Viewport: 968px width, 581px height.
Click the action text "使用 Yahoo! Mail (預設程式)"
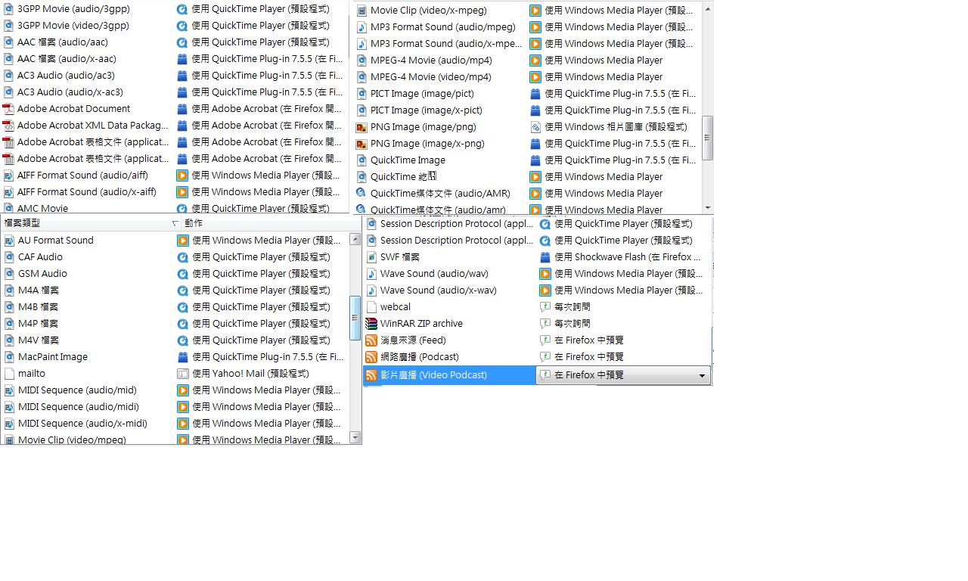pyautogui.click(x=250, y=374)
